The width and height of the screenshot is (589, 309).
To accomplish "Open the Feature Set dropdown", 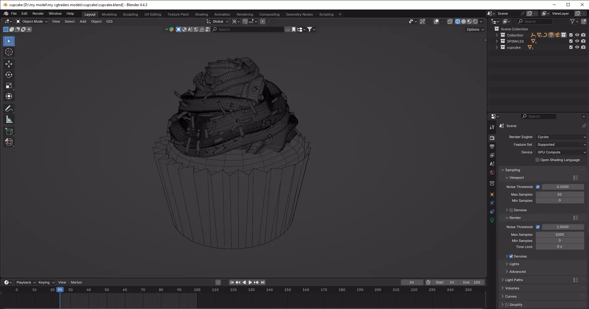I will [x=561, y=145].
